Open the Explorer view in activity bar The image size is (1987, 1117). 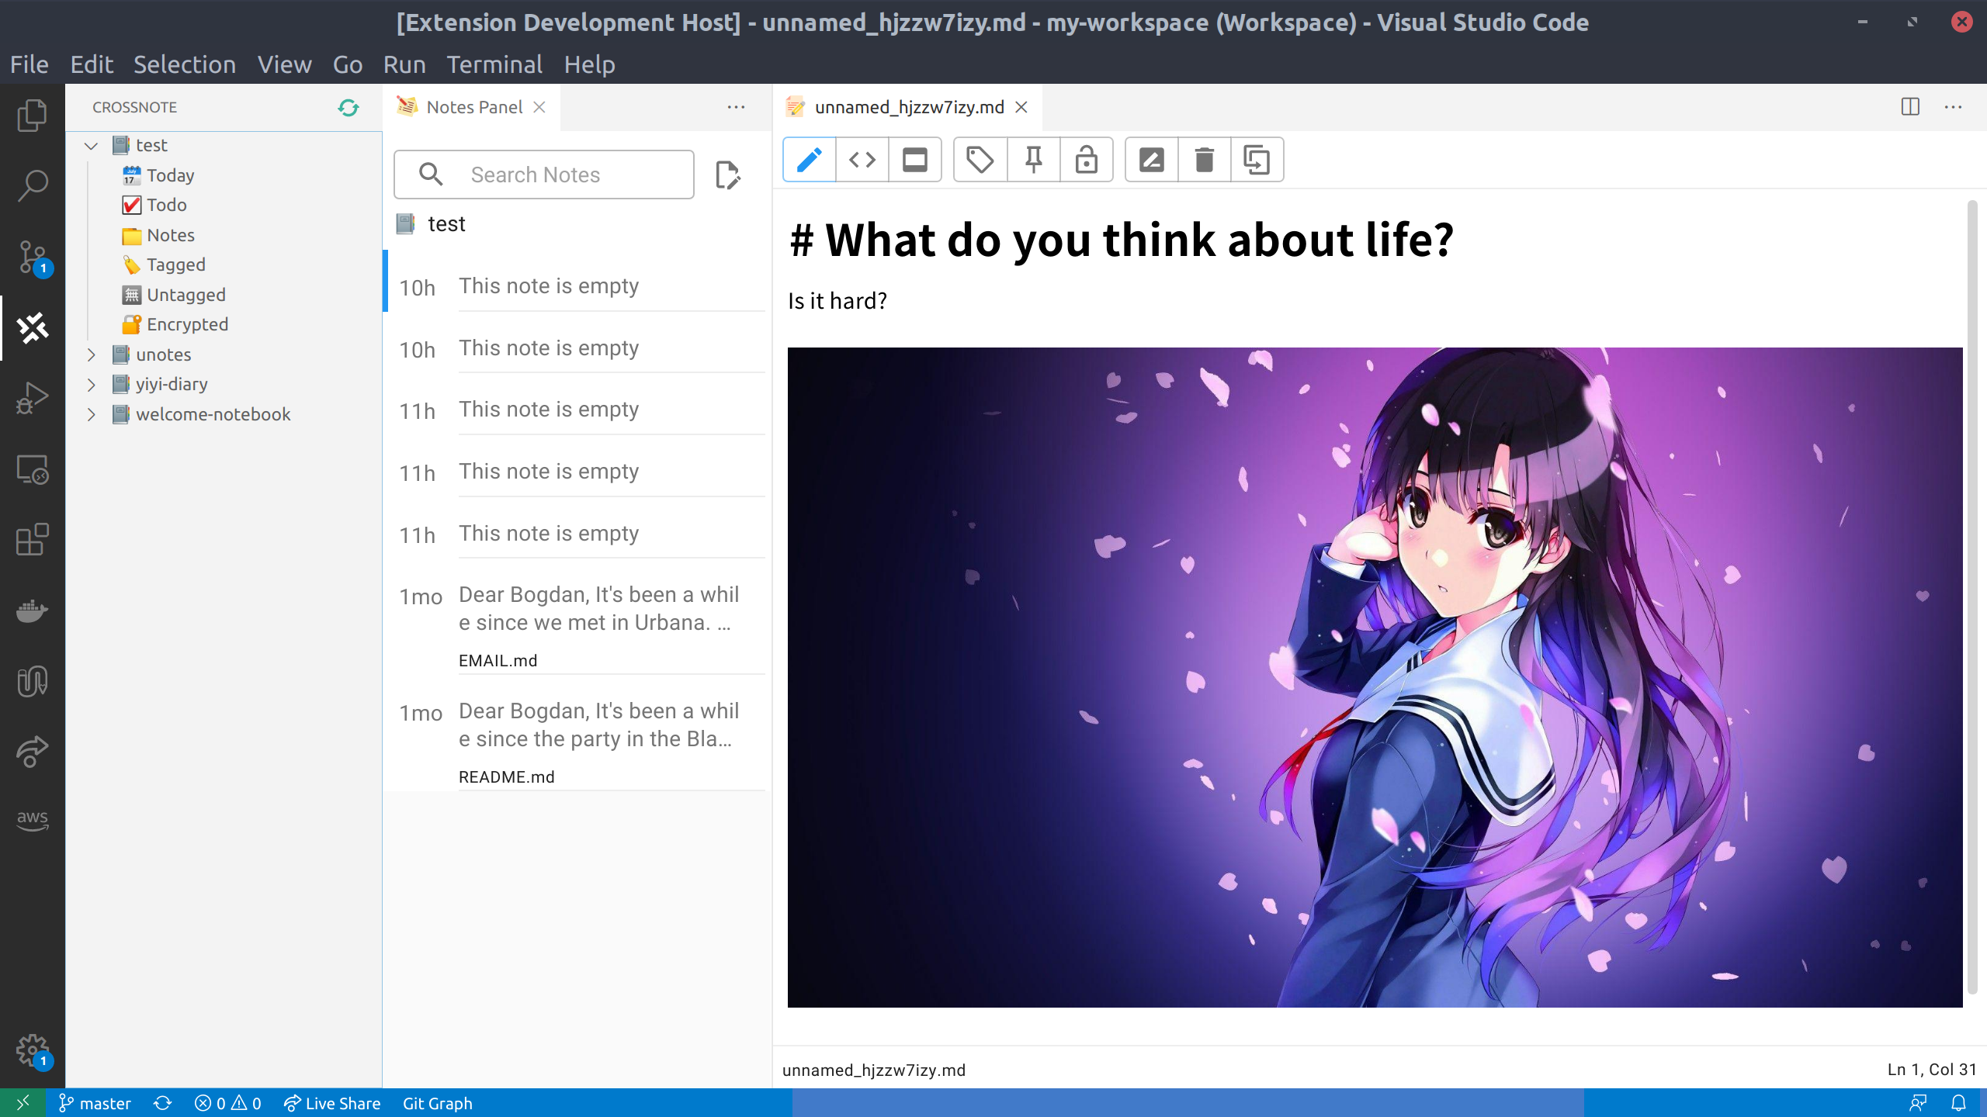point(32,116)
